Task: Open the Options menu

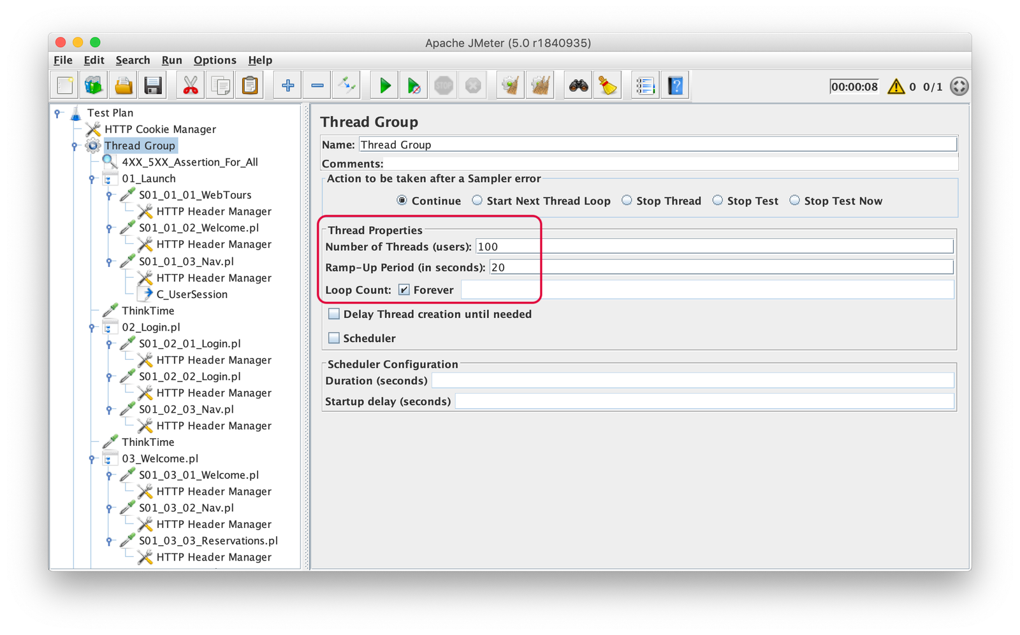Action: tap(215, 60)
